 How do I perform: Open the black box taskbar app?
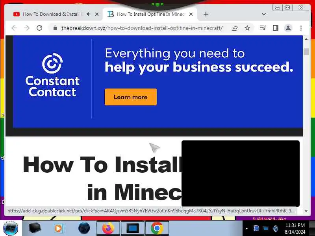point(35,228)
